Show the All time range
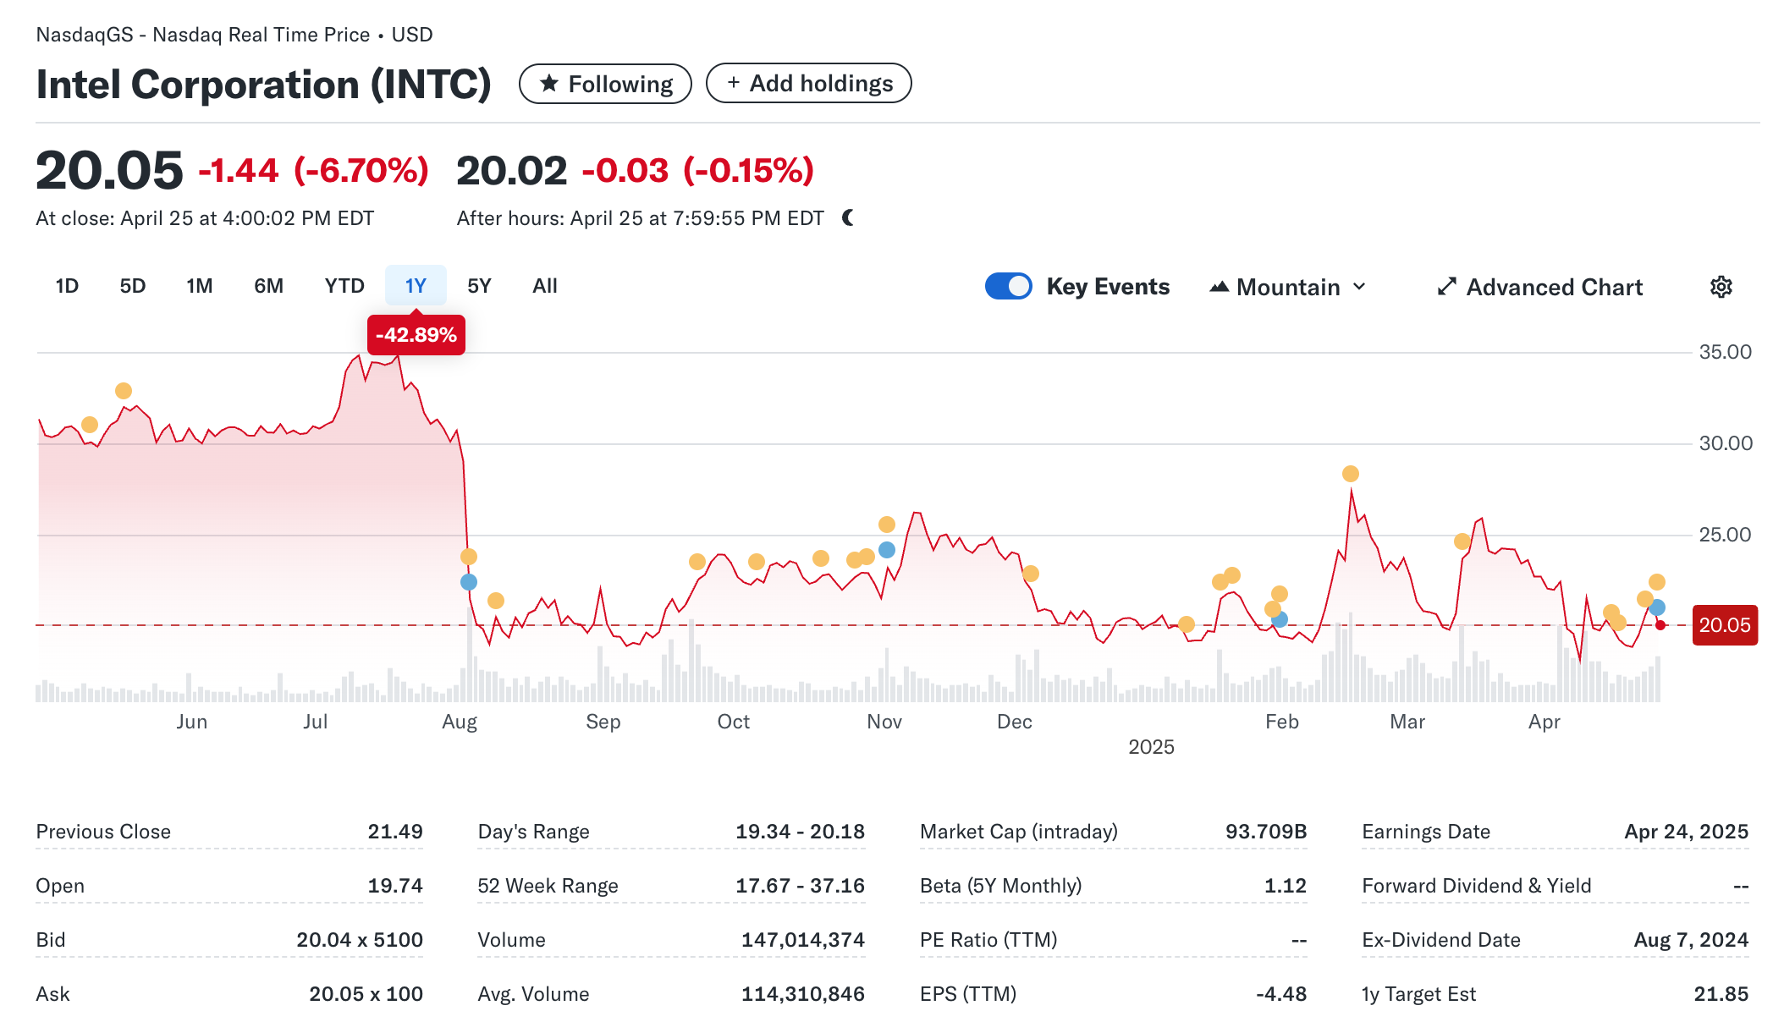 point(544,286)
